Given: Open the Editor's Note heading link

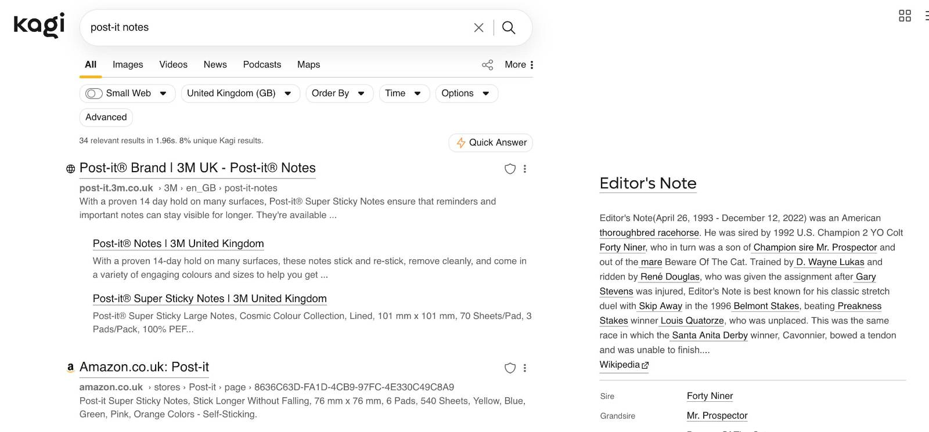Looking at the screenshot, I should pos(648,183).
